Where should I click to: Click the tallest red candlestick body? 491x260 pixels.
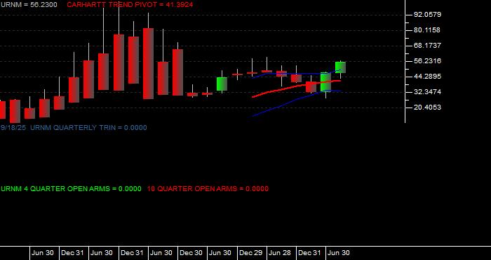148,64
